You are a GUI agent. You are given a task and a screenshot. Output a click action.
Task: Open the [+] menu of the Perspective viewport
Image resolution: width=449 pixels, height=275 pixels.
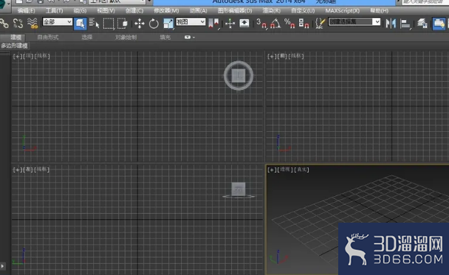(x=272, y=170)
